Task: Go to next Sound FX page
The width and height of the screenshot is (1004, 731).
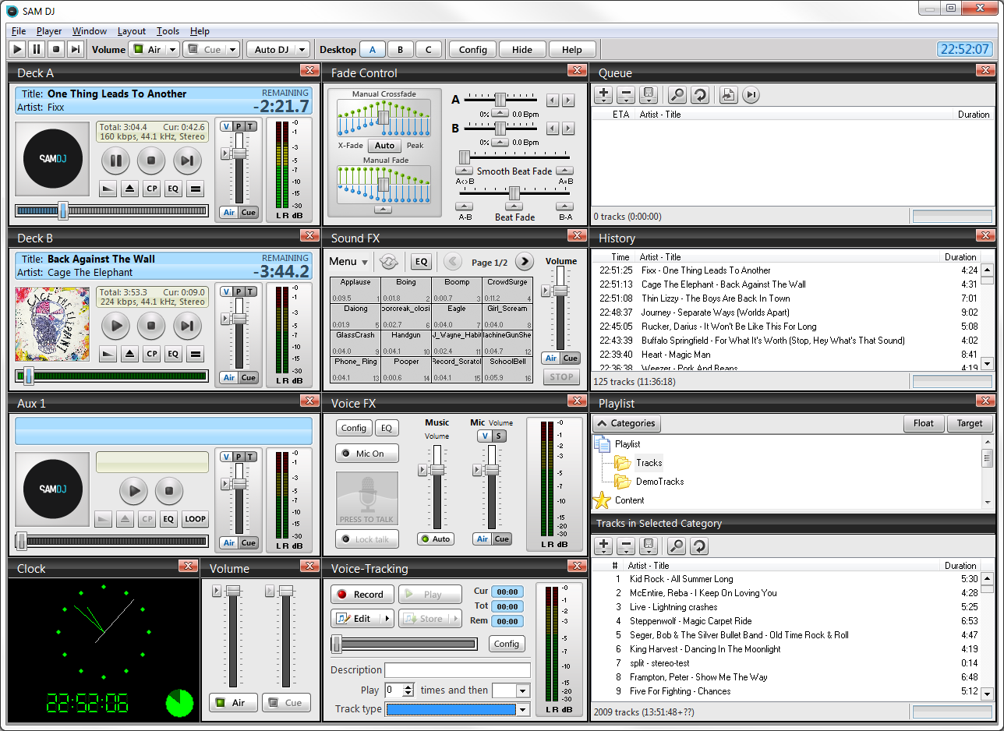Action: 525,262
